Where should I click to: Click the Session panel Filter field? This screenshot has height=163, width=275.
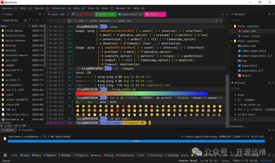pyautogui.click(x=251, y=20)
